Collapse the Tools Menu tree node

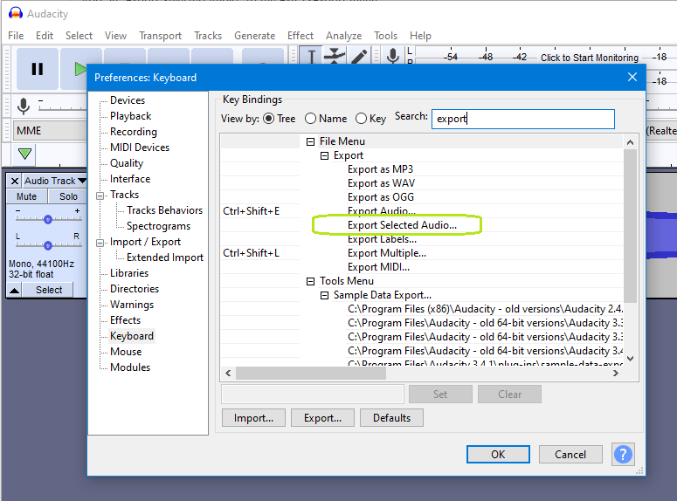310,281
